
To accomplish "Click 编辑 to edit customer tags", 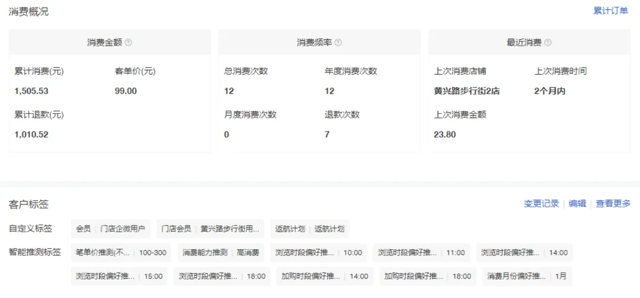I will tap(577, 203).
